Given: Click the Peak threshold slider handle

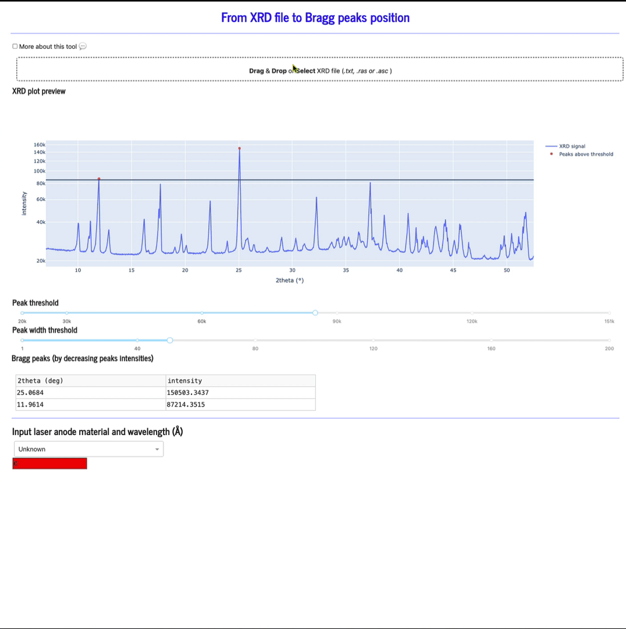Looking at the screenshot, I should point(315,313).
